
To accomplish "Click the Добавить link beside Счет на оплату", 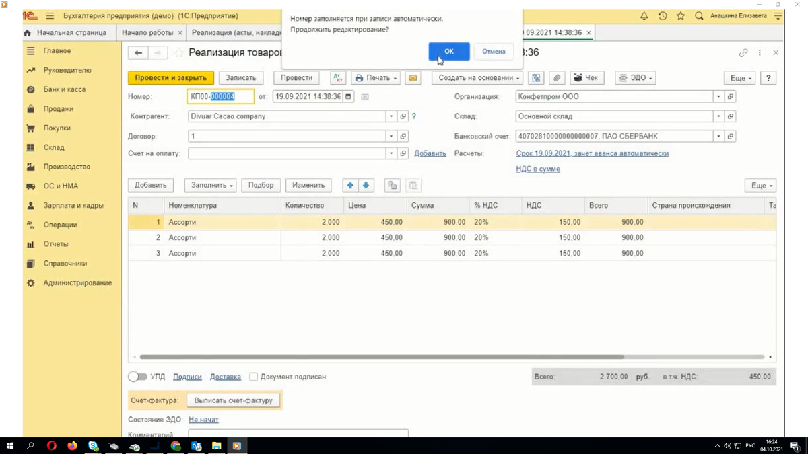I will [x=430, y=153].
